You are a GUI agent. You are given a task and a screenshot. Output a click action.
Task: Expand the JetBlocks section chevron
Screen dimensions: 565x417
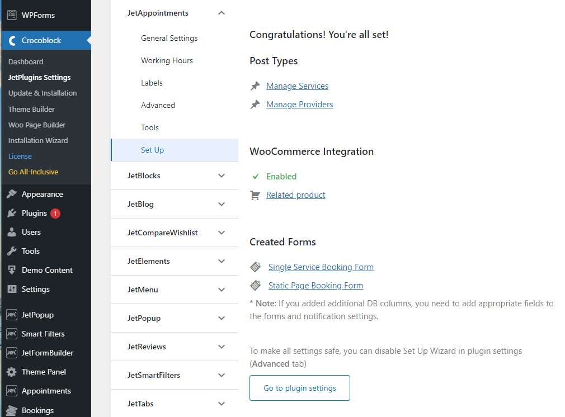pyautogui.click(x=222, y=176)
